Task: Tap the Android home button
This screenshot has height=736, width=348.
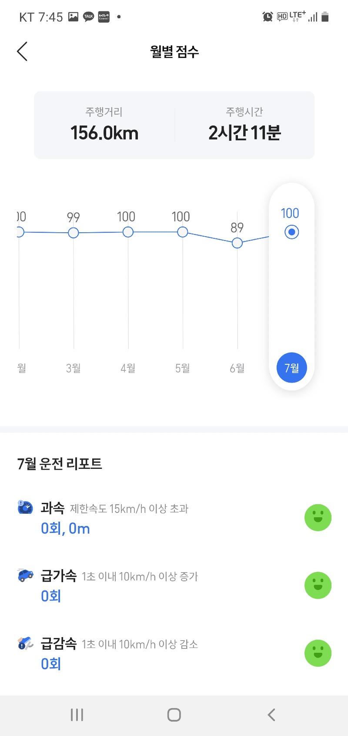Action: [x=174, y=715]
